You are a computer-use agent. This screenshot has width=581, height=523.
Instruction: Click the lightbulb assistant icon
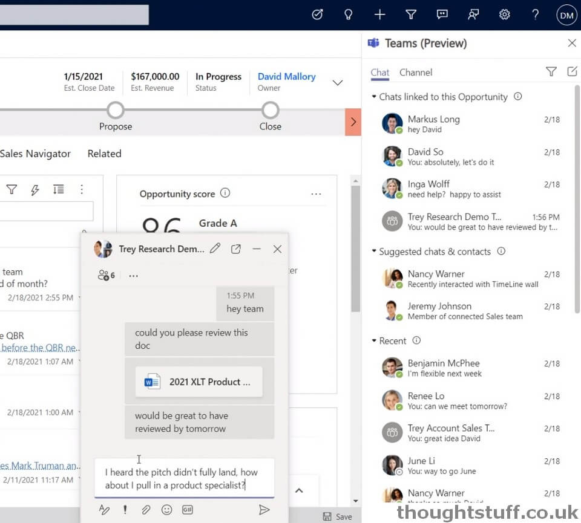[x=348, y=15]
